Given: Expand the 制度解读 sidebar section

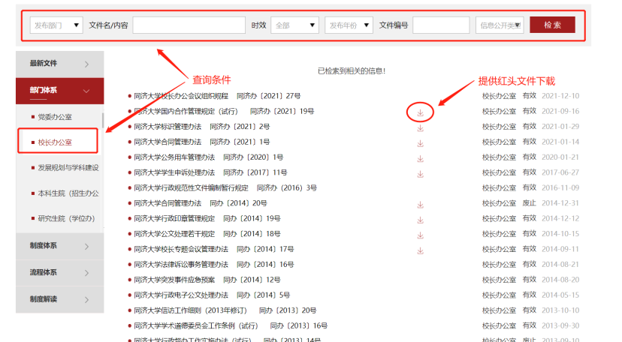Looking at the screenshot, I should tap(59, 299).
